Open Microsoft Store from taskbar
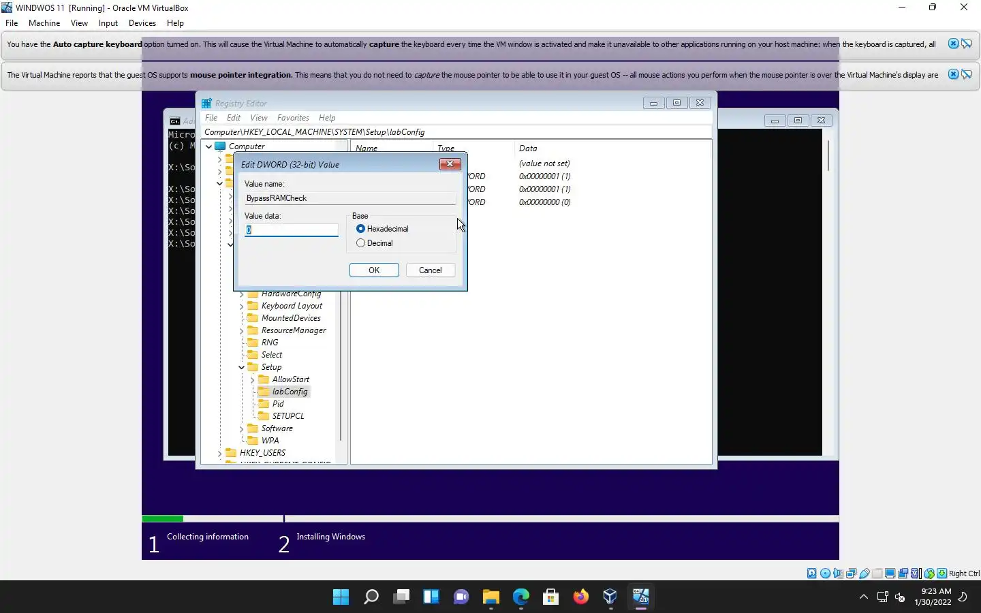The image size is (981, 613). pyautogui.click(x=551, y=597)
